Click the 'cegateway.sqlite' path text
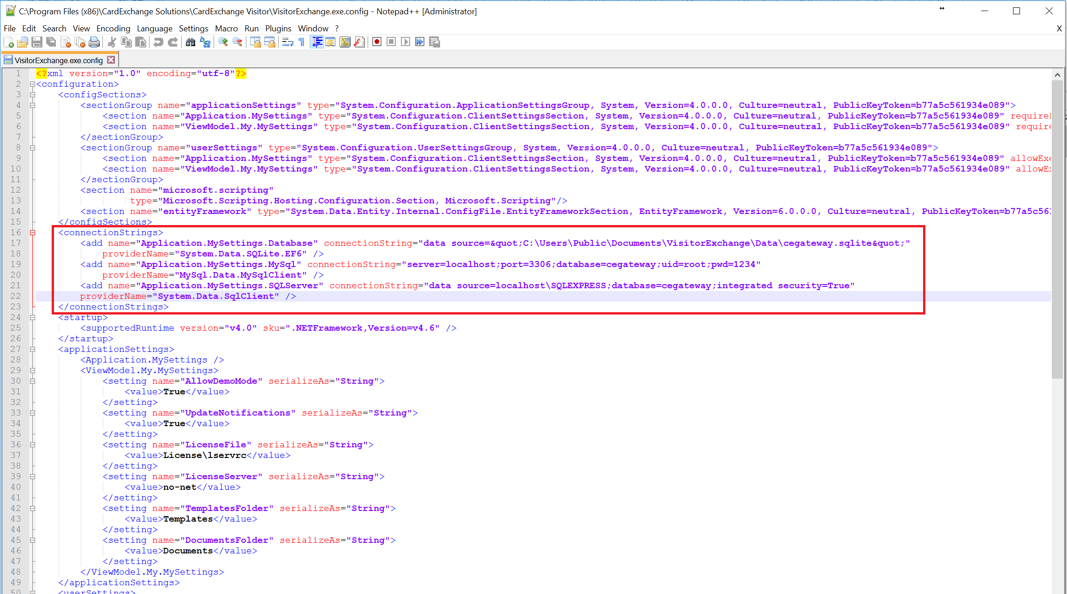The height and width of the screenshot is (594, 1067). pyautogui.click(x=828, y=243)
